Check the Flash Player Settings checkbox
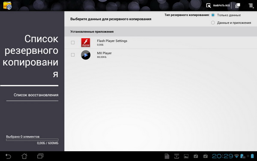Viewport: 257px width, 161px height. coord(73,43)
